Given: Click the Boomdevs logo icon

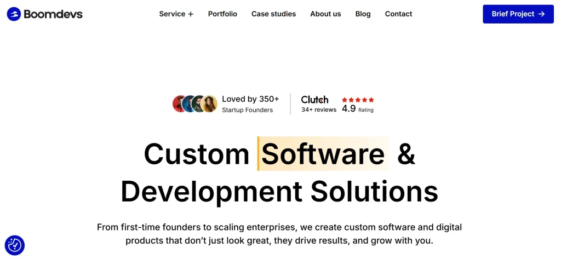Looking at the screenshot, I should click(14, 14).
